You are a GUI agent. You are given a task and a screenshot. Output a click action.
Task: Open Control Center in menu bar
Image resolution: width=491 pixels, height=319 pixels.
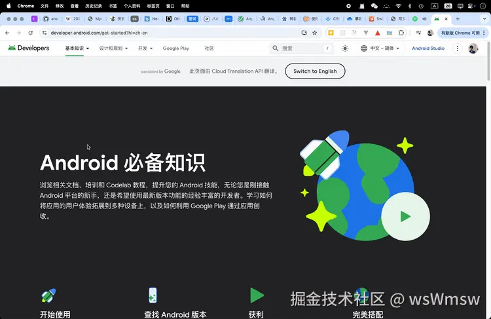471,6
